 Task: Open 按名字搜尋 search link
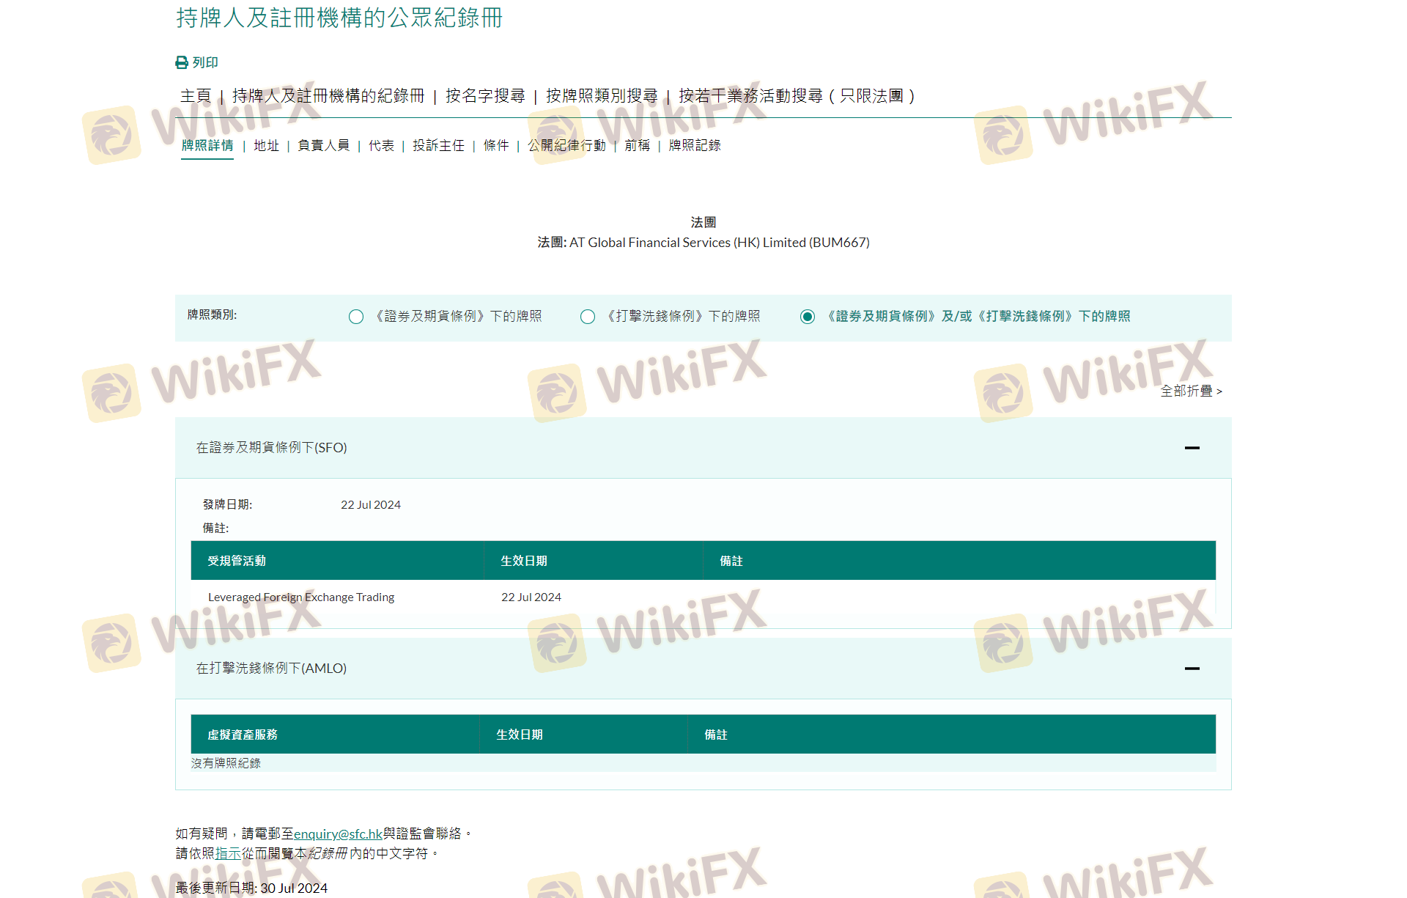click(485, 96)
